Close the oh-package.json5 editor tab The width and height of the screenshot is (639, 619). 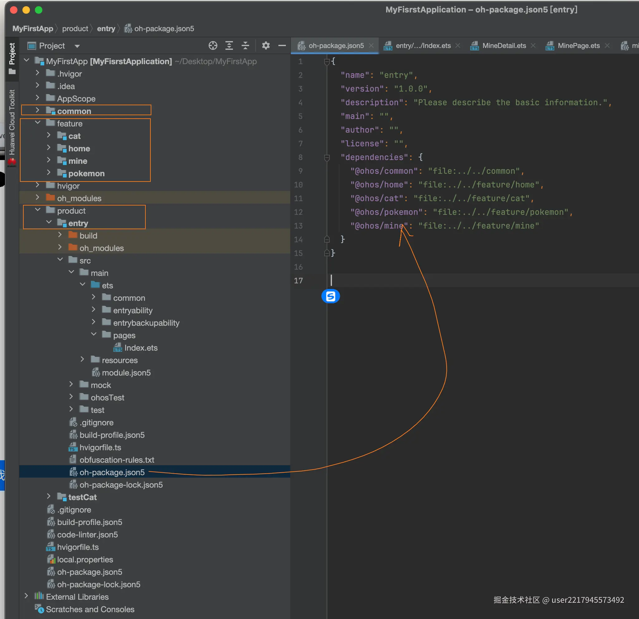(x=371, y=46)
